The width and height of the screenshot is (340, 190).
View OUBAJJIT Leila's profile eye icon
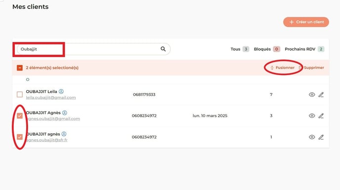[312, 95]
